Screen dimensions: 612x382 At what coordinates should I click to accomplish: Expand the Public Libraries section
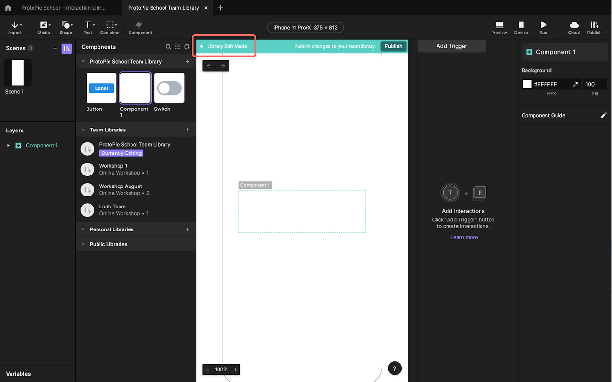coord(83,244)
